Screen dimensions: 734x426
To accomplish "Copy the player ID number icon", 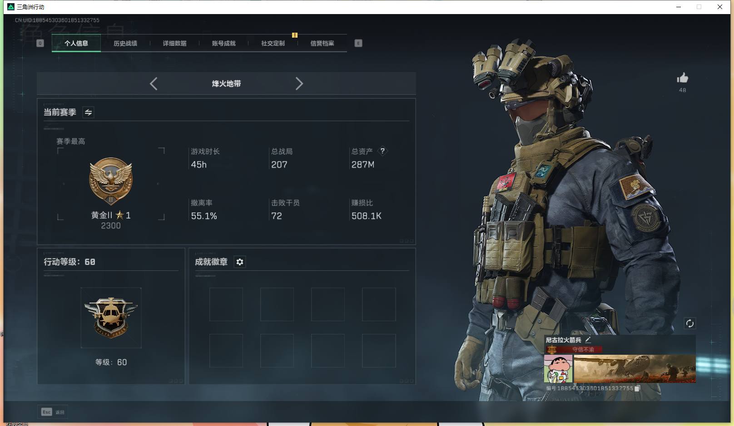I will (637, 388).
